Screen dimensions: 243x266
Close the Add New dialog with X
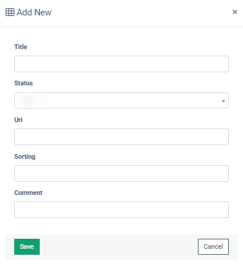pyautogui.click(x=235, y=12)
